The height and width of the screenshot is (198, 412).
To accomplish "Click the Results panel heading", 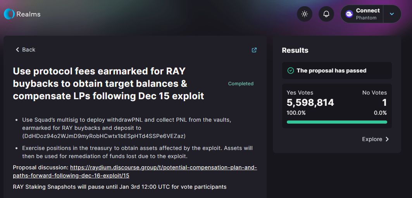I will click(x=295, y=50).
